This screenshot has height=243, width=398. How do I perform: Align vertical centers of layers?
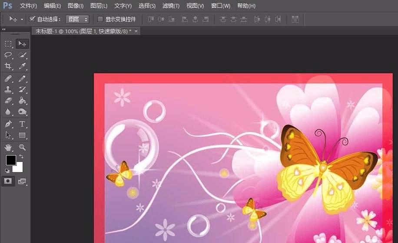click(161, 19)
